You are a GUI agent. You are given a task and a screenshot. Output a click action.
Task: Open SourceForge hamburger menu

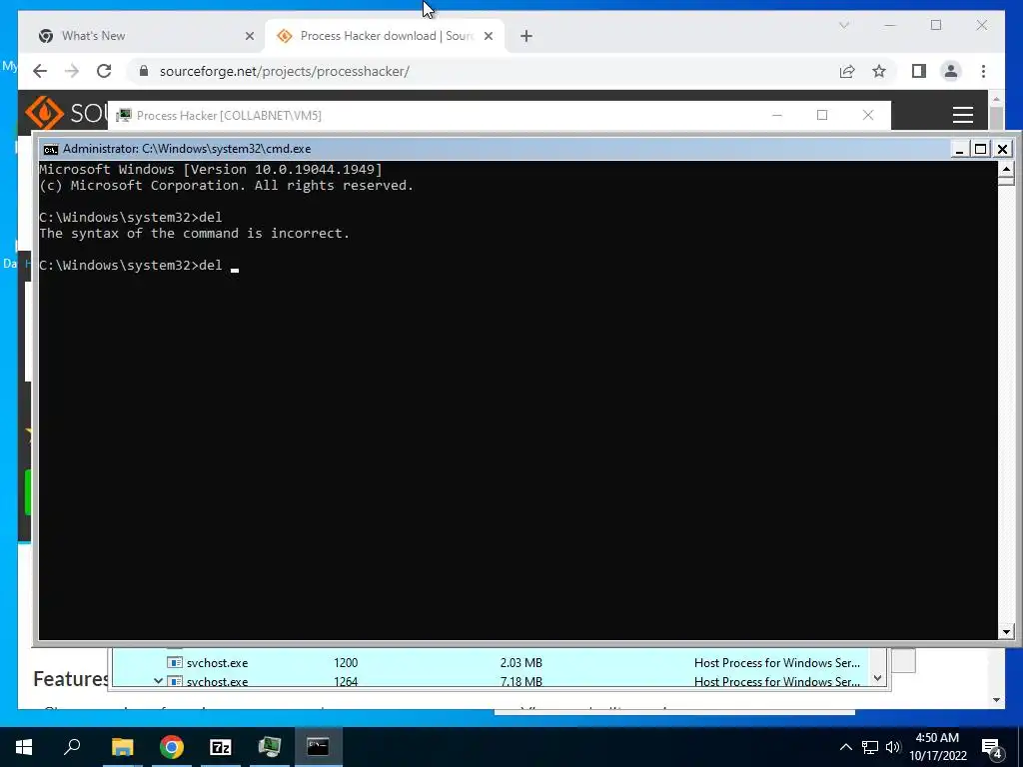click(x=963, y=115)
